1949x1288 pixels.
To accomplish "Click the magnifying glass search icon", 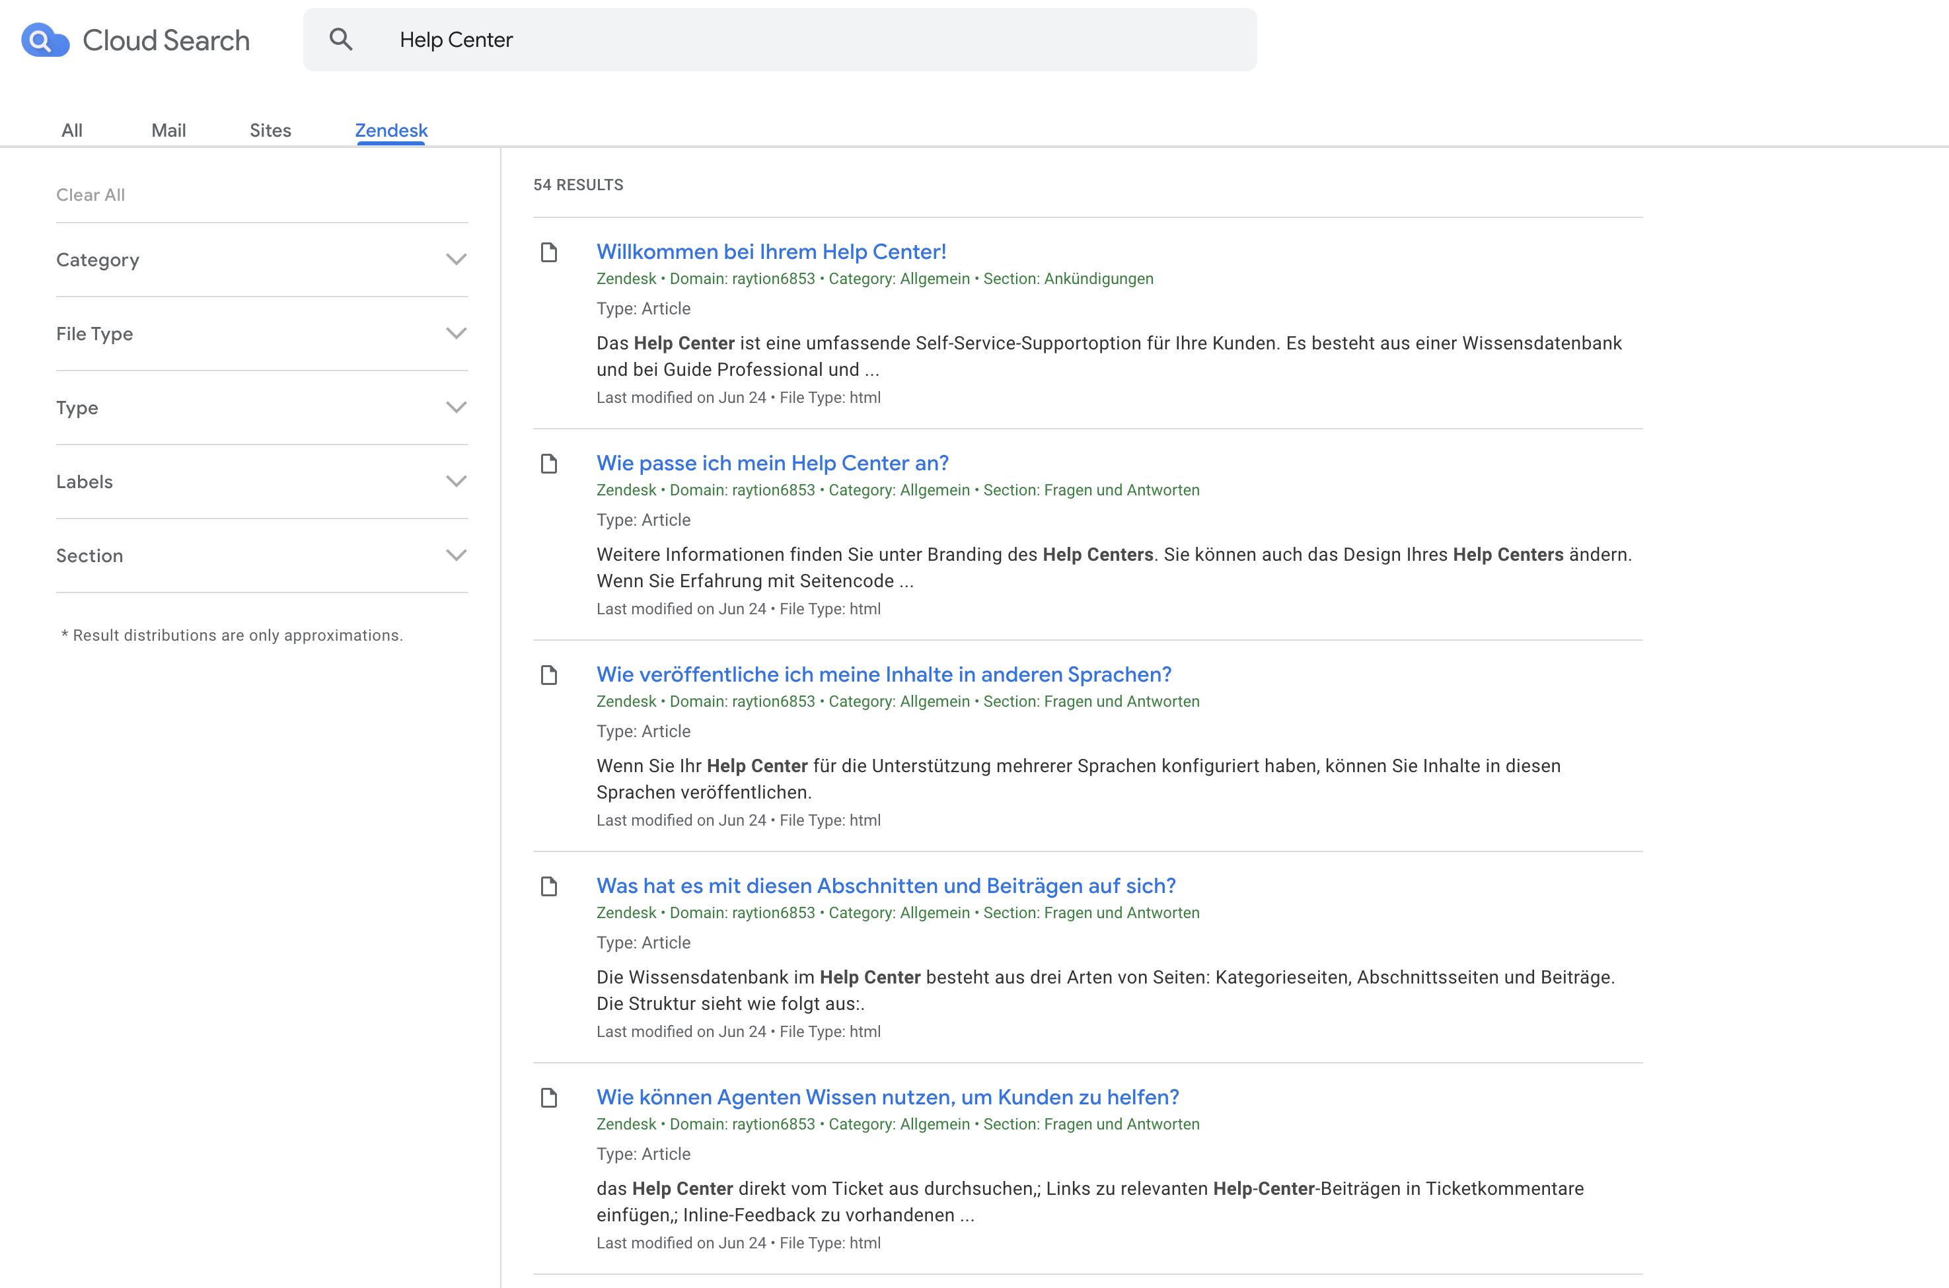I will click(341, 38).
